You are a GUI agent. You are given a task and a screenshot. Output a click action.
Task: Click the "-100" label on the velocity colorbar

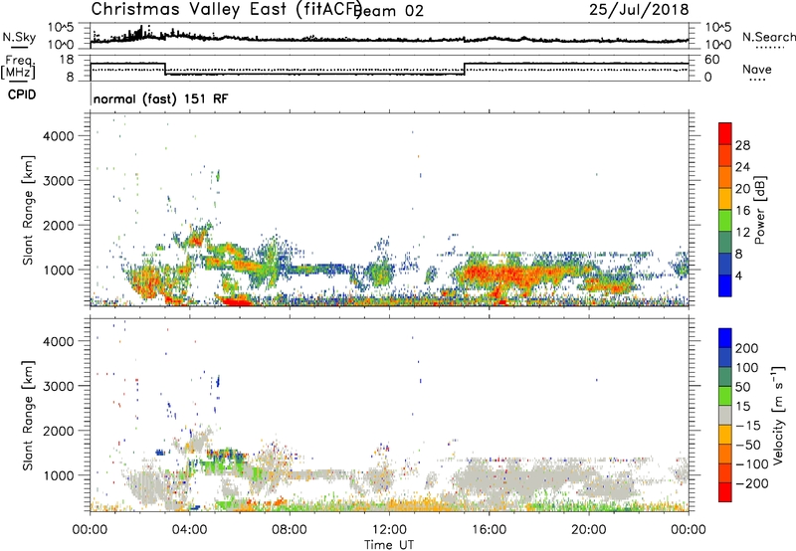(x=751, y=464)
